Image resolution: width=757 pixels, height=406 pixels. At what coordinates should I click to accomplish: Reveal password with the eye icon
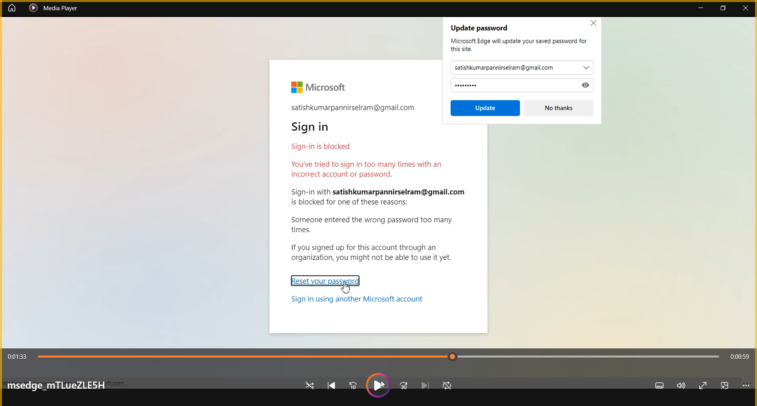click(585, 85)
